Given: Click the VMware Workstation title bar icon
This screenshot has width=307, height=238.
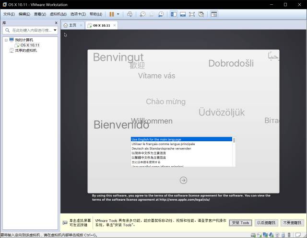Looking at the screenshot, I should pyautogui.click(x=5, y=4).
